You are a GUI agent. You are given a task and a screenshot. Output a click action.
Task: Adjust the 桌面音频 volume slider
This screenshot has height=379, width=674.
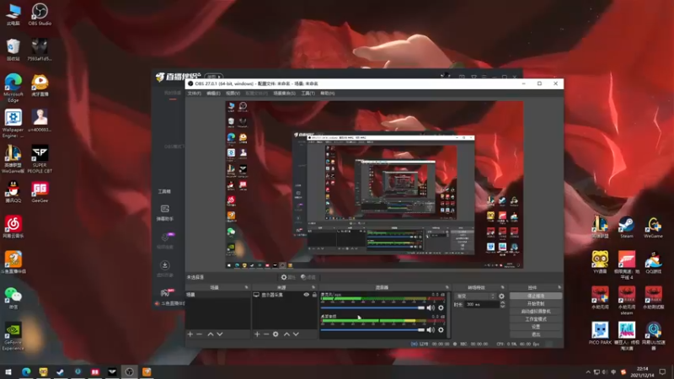[x=372, y=329]
